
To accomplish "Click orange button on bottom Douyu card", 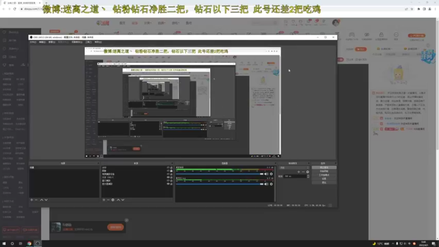I will (115, 227).
